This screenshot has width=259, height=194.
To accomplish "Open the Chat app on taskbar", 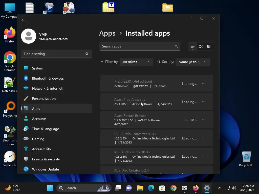I will click(x=129, y=188).
